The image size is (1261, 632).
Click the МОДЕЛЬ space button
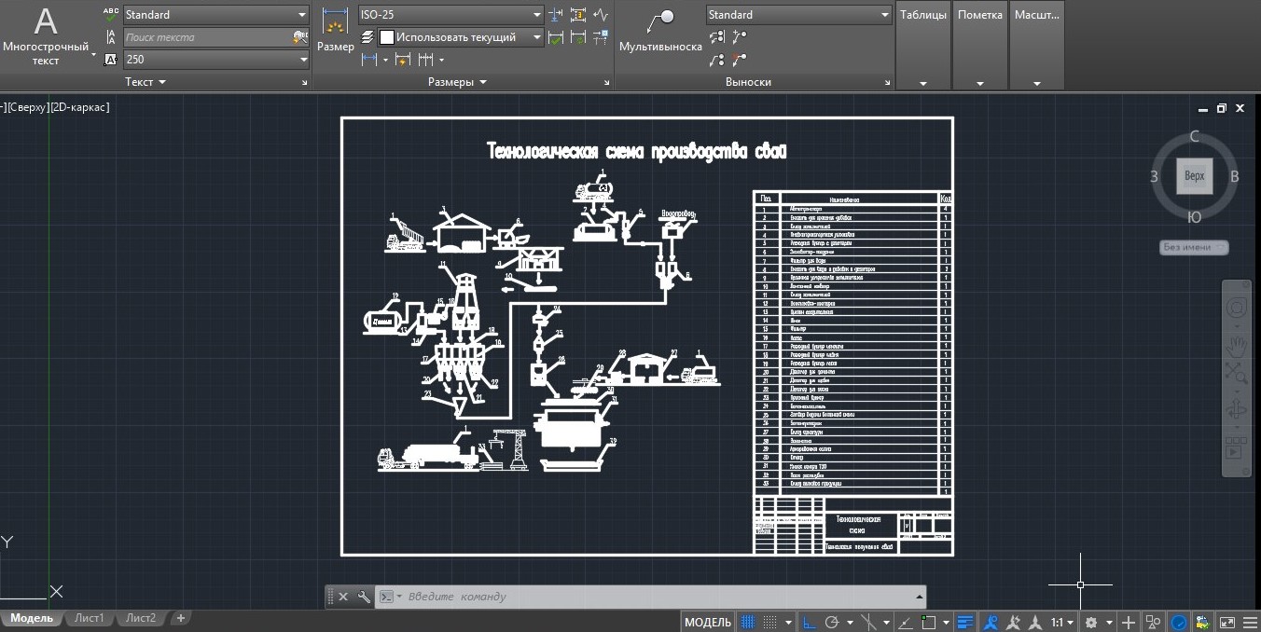point(708,622)
